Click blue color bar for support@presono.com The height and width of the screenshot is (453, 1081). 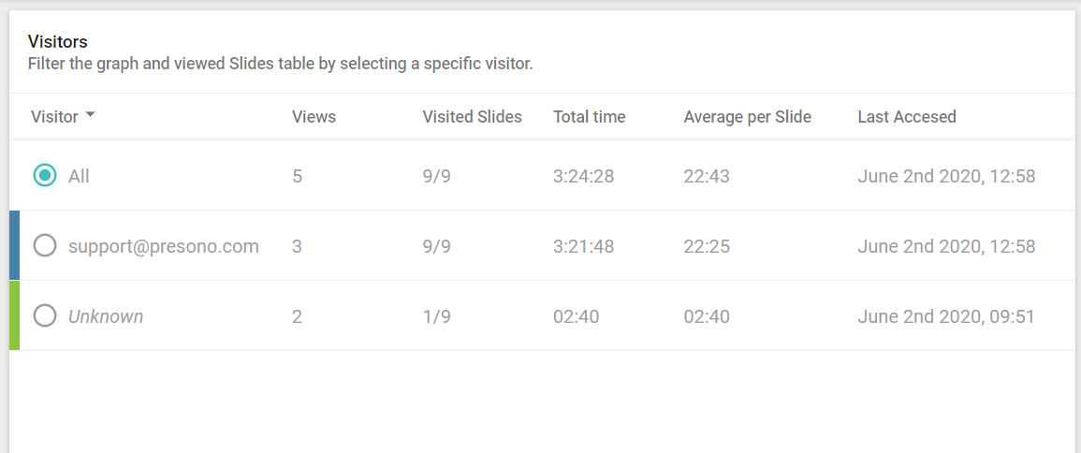[x=14, y=245]
